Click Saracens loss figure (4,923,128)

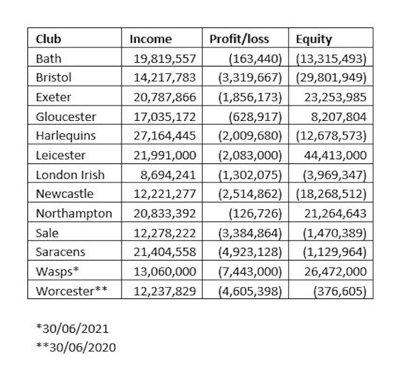(251, 252)
